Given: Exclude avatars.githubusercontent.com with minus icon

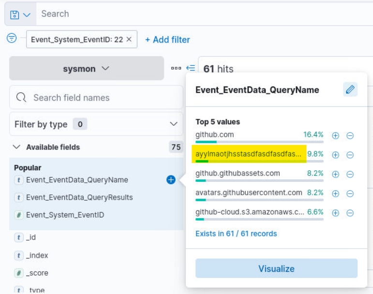Looking at the screenshot, I should (350, 193).
